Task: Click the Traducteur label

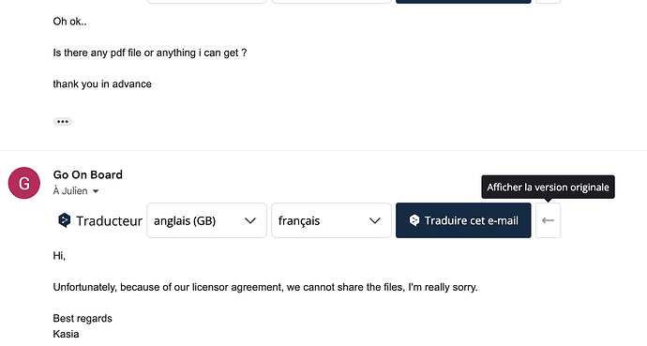Action: 110,221
